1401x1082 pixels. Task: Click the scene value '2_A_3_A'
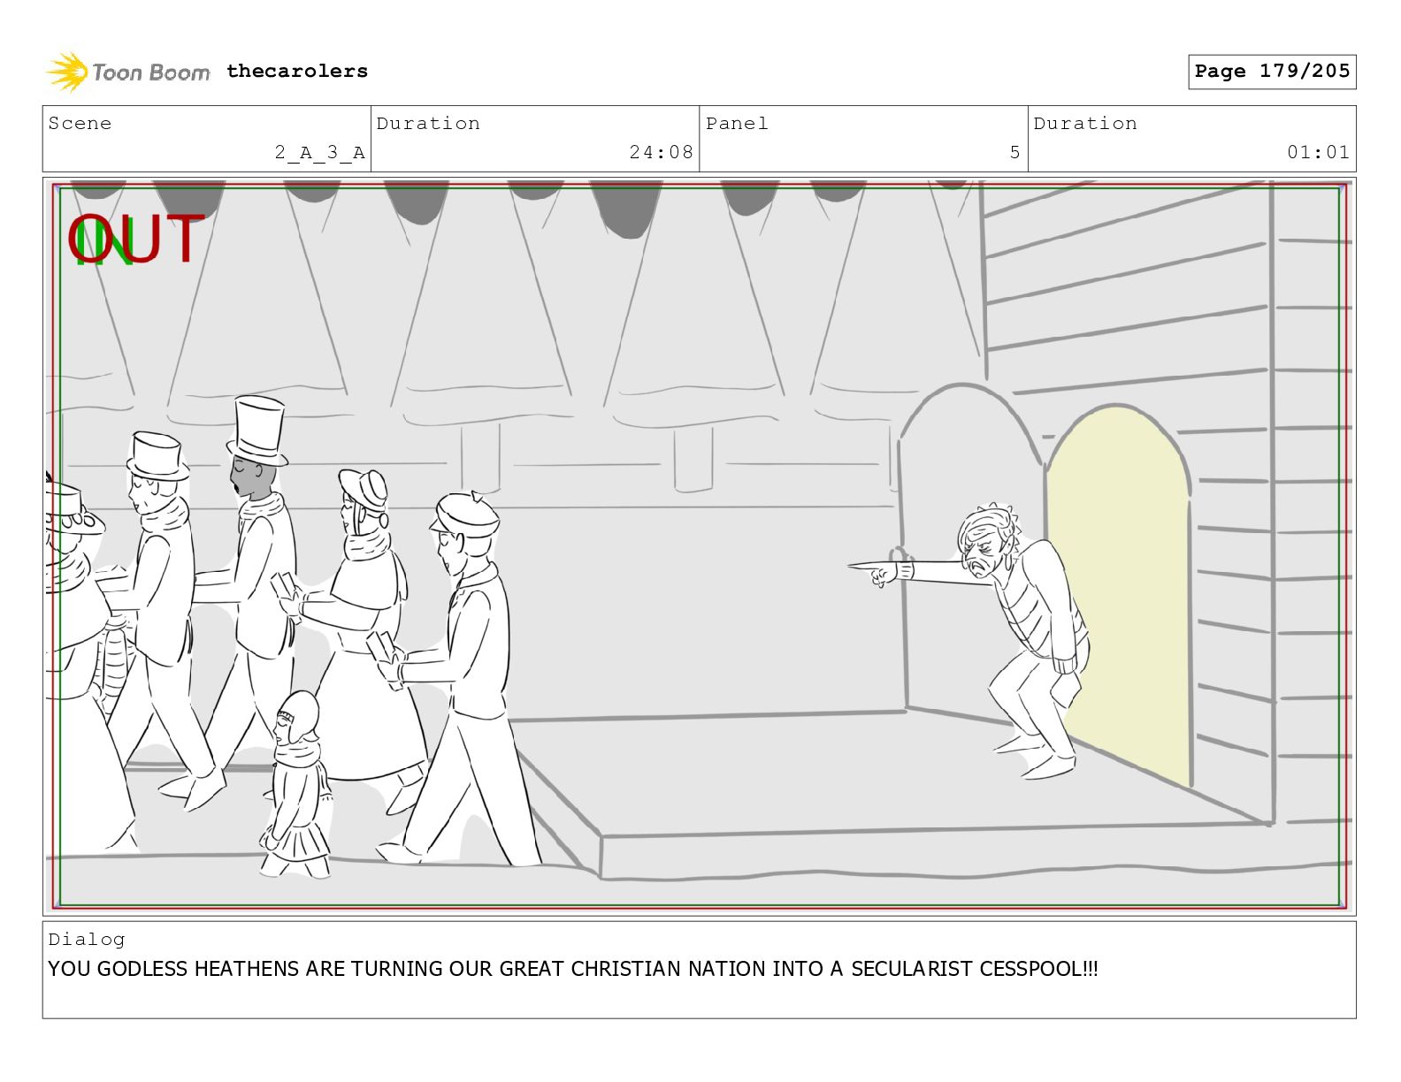(319, 152)
